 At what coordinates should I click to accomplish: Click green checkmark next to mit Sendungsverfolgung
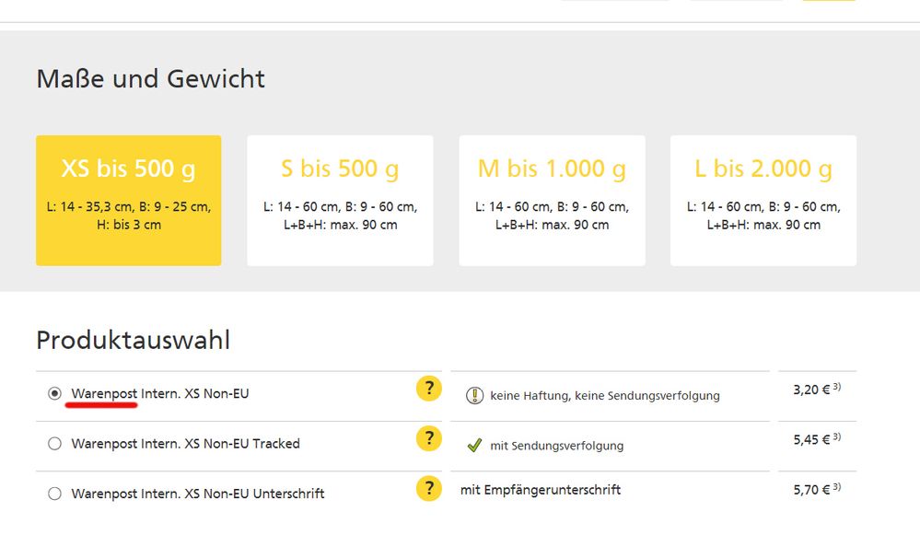coord(474,446)
